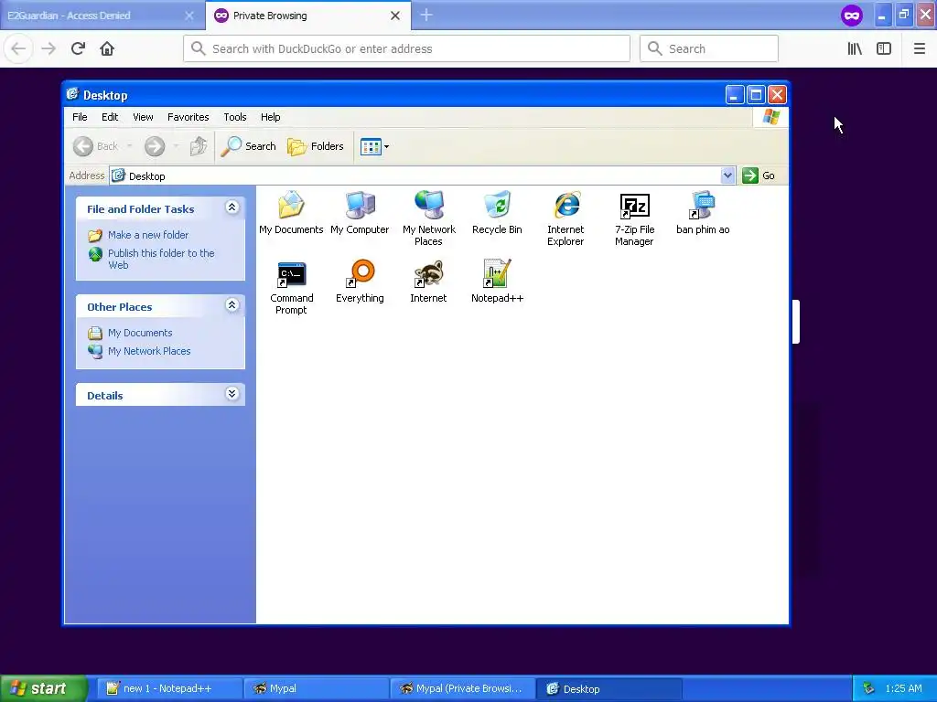Close the Private Browsing tab
Viewport: 937px width, 702px height.
click(x=395, y=16)
